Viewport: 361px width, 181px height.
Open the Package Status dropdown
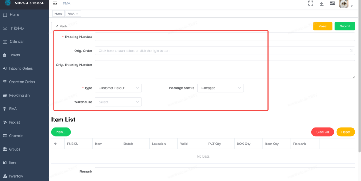pyautogui.click(x=220, y=88)
